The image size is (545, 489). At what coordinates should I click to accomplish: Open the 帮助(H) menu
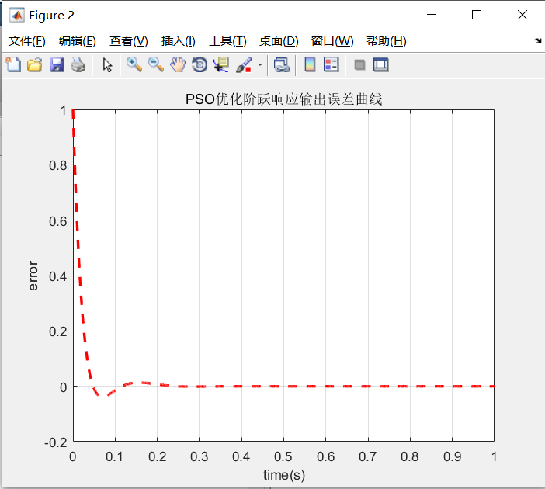(386, 41)
